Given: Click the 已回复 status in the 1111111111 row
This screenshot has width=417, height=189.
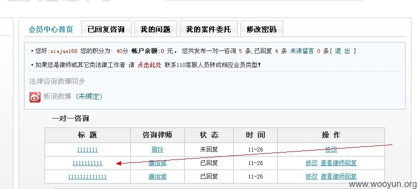Looking at the screenshot, I should point(209,163).
